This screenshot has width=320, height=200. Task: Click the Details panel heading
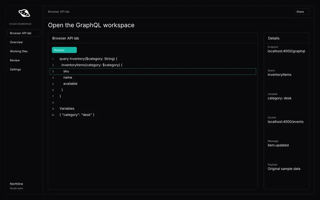click(x=273, y=38)
